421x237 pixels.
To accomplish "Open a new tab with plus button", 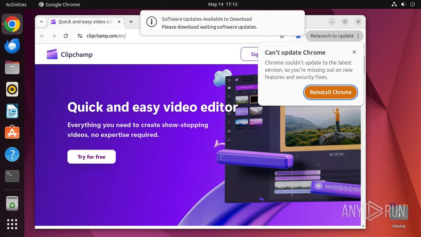I will tap(131, 22).
